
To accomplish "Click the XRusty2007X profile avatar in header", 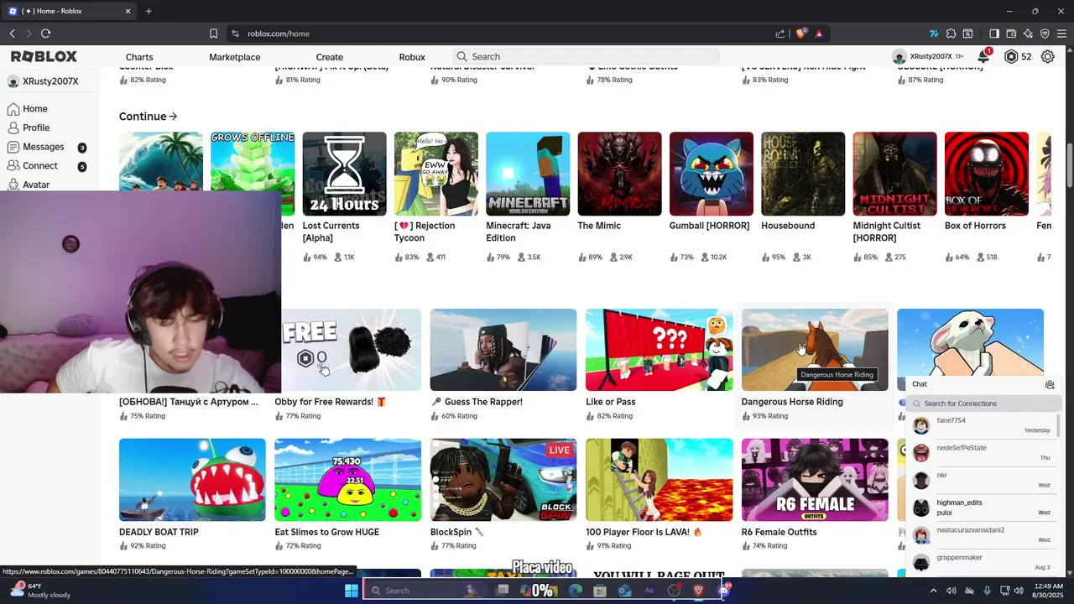I will 899,57.
